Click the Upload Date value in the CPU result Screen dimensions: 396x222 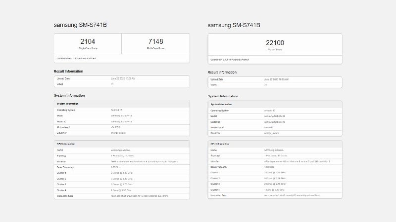123,78
